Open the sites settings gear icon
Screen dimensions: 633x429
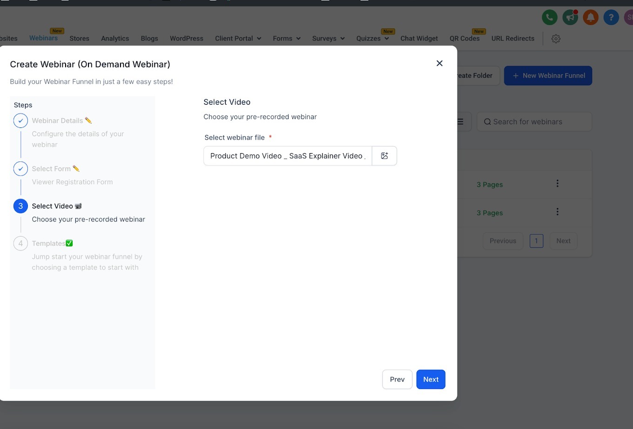point(556,39)
